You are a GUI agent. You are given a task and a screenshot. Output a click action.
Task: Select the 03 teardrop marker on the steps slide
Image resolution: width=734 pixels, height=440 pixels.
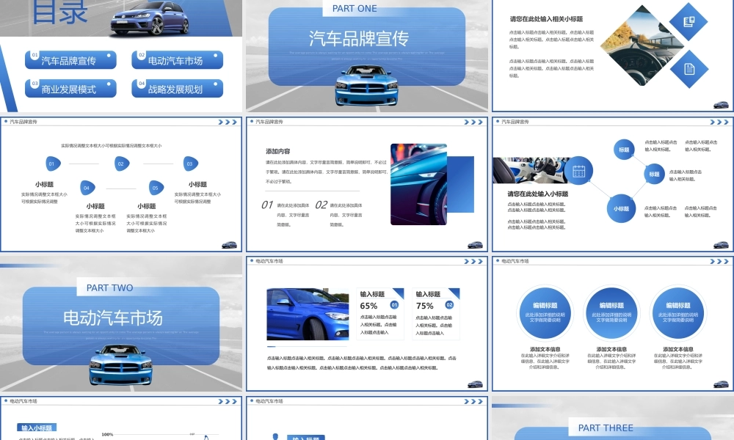pos(191,164)
